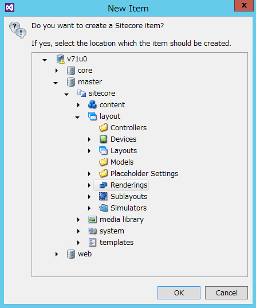Confirm with the OK button
Screen dimensions: 256x308
[x=179, y=293]
